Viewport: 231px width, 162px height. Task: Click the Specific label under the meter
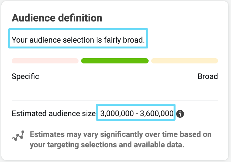pos(25,76)
